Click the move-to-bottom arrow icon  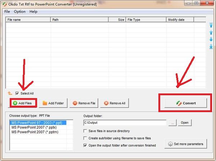[211, 47]
